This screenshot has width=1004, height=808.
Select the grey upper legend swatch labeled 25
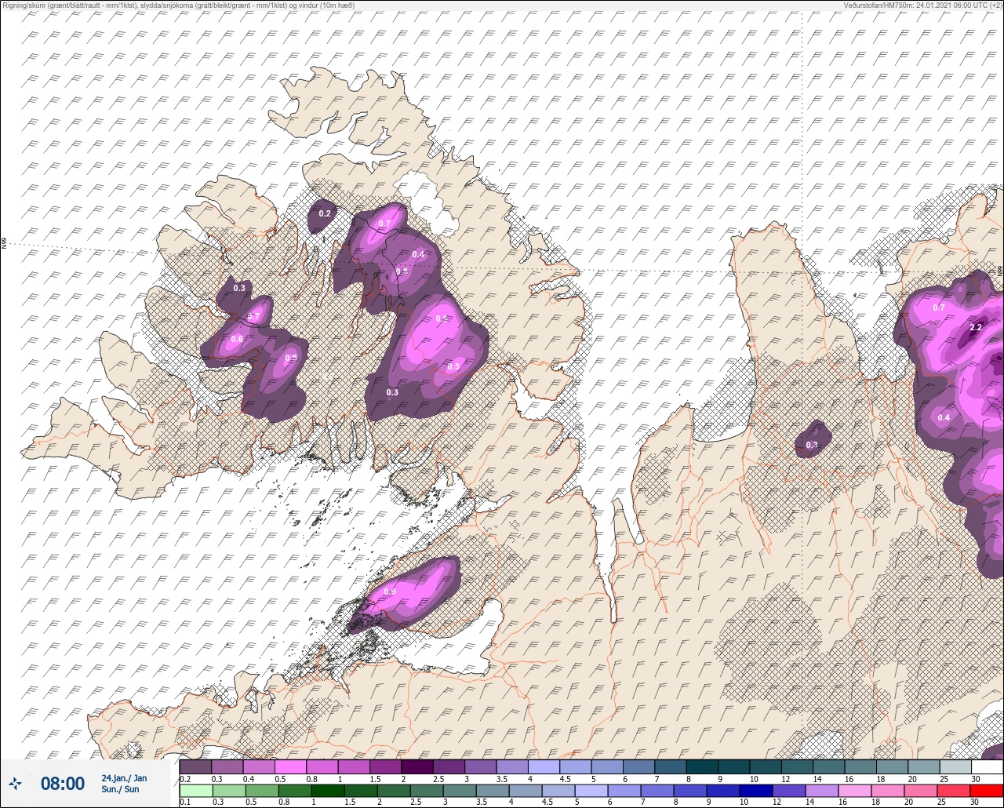(x=955, y=766)
